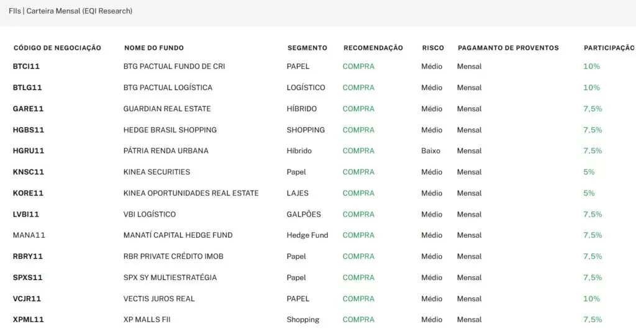This screenshot has width=636, height=329.
Task: Click fund name VECTIS JUROS REAL
Action: (159, 299)
